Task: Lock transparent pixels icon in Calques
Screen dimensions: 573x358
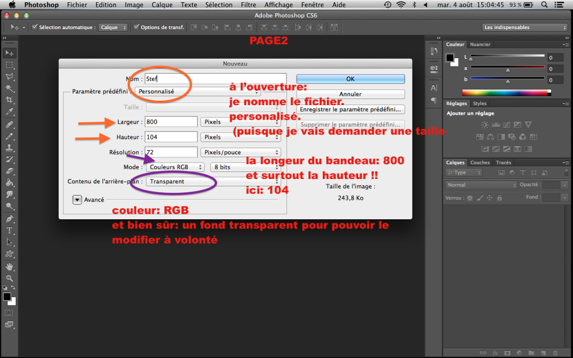Action: pyautogui.click(x=469, y=198)
